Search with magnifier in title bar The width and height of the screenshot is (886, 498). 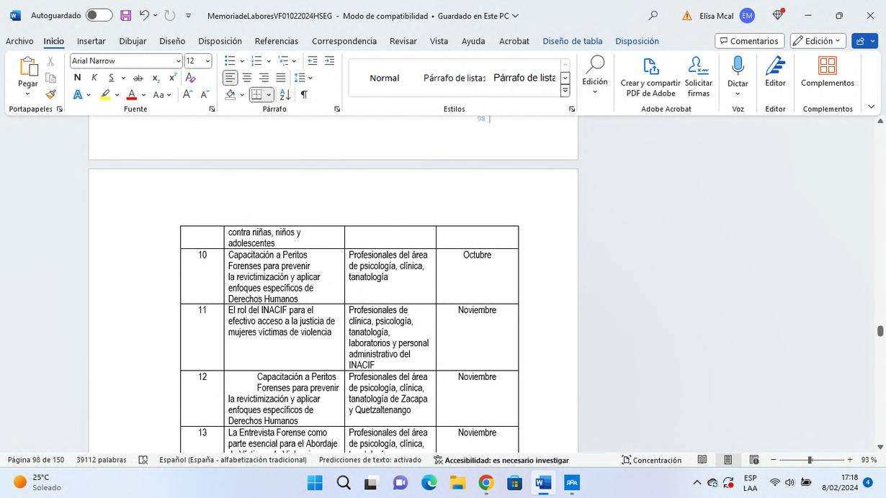click(653, 15)
